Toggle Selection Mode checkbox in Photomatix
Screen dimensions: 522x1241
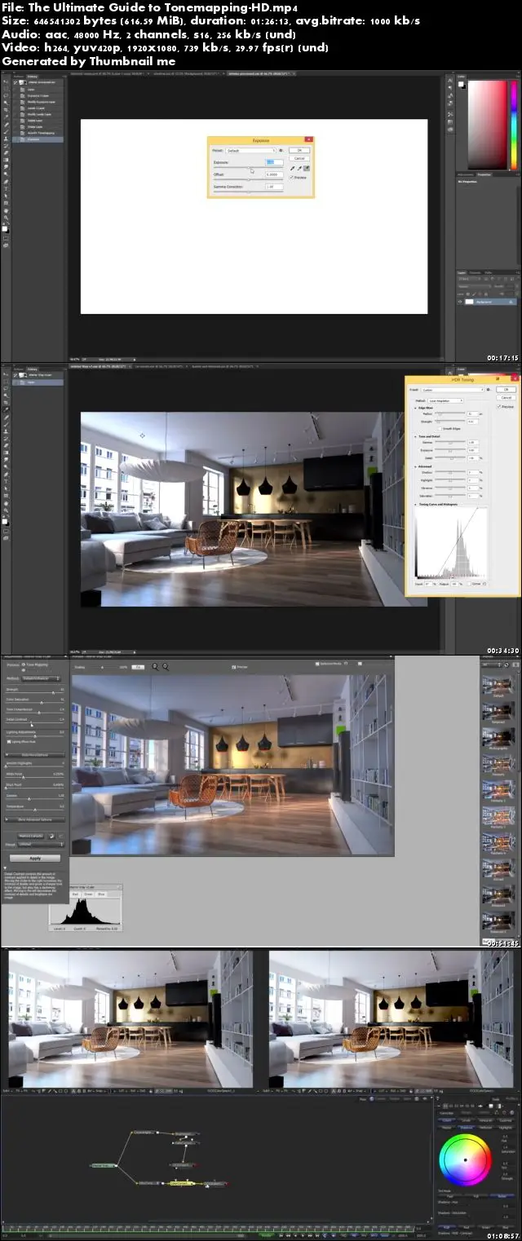coord(317,665)
